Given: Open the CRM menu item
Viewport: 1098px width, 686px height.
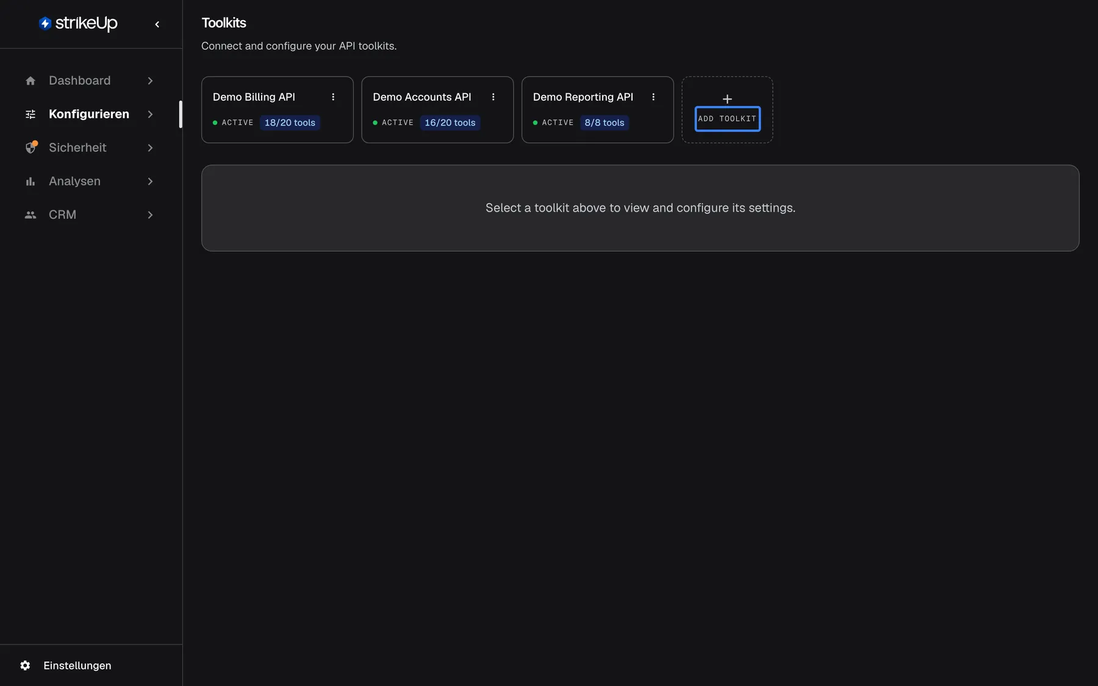Looking at the screenshot, I should click(x=90, y=215).
